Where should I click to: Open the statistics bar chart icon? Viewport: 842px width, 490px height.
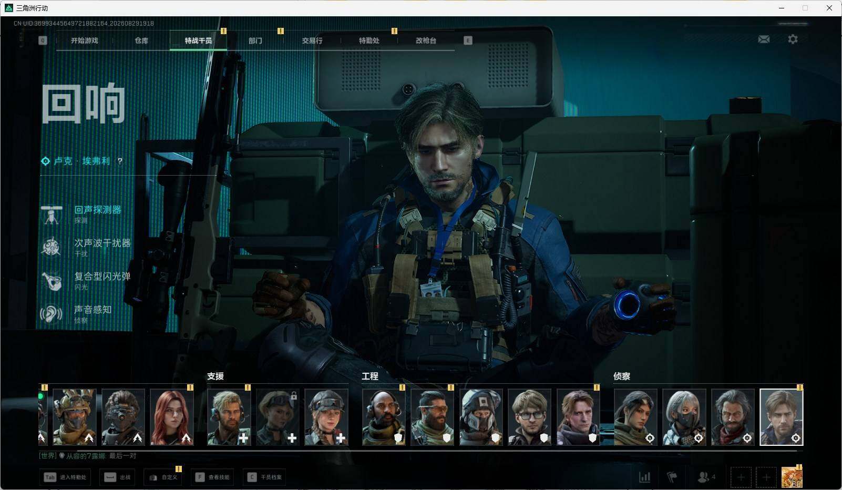coord(644,477)
